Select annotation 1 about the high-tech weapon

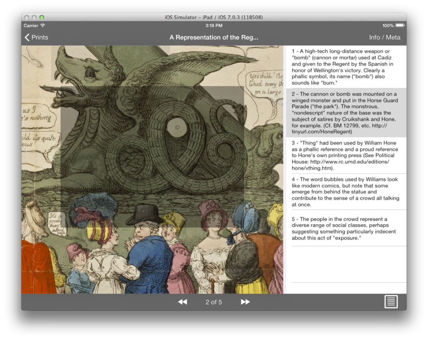click(x=346, y=67)
